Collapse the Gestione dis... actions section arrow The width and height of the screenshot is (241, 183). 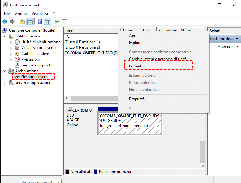(237, 39)
